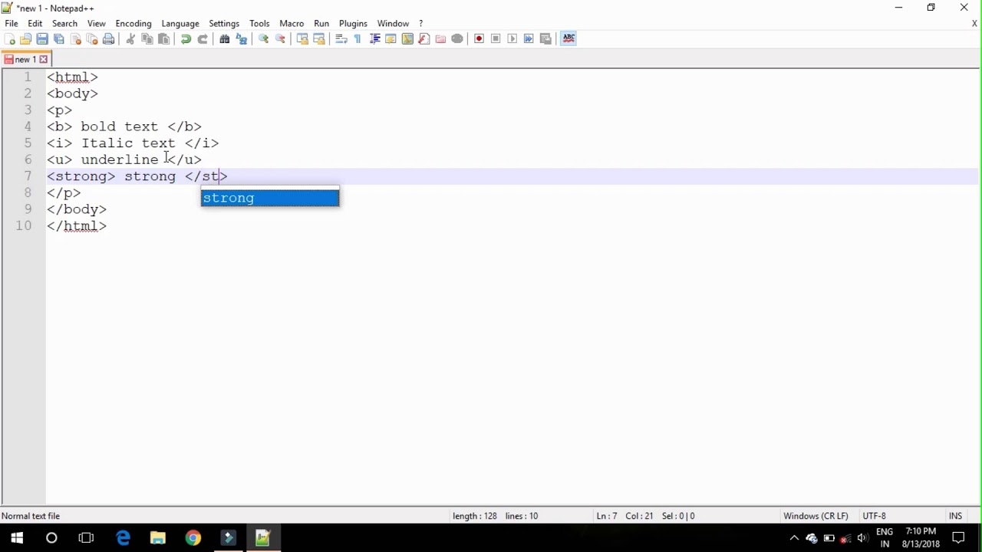Open the Macro menu
The height and width of the screenshot is (552, 982).
tap(292, 23)
